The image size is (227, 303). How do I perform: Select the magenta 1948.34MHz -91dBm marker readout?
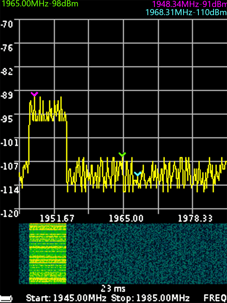(189, 4)
